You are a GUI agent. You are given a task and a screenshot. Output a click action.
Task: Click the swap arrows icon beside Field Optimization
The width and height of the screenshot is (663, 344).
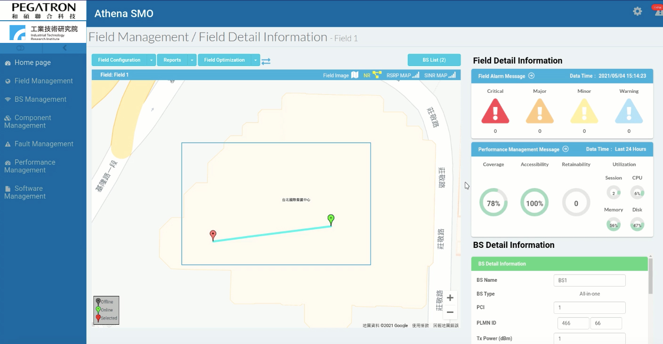pyautogui.click(x=266, y=61)
